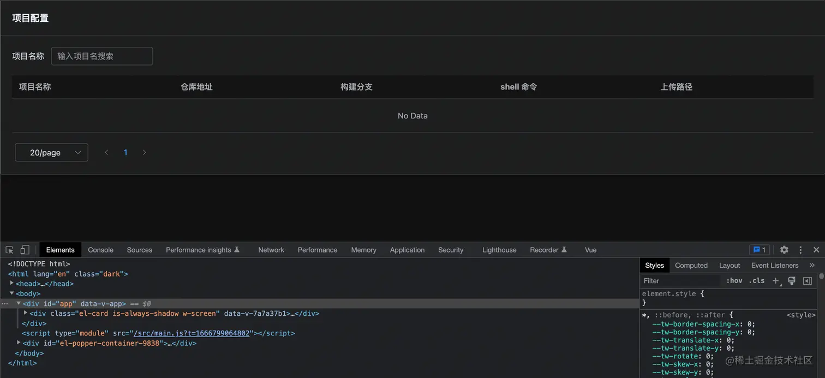The image size is (825, 378).
Task: Open the Lighthouse tab
Action: click(x=499, y=250)
